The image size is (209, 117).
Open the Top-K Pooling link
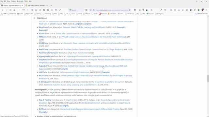pos(45,100)
